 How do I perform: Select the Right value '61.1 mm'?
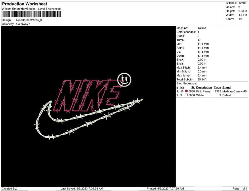point(203,48)
